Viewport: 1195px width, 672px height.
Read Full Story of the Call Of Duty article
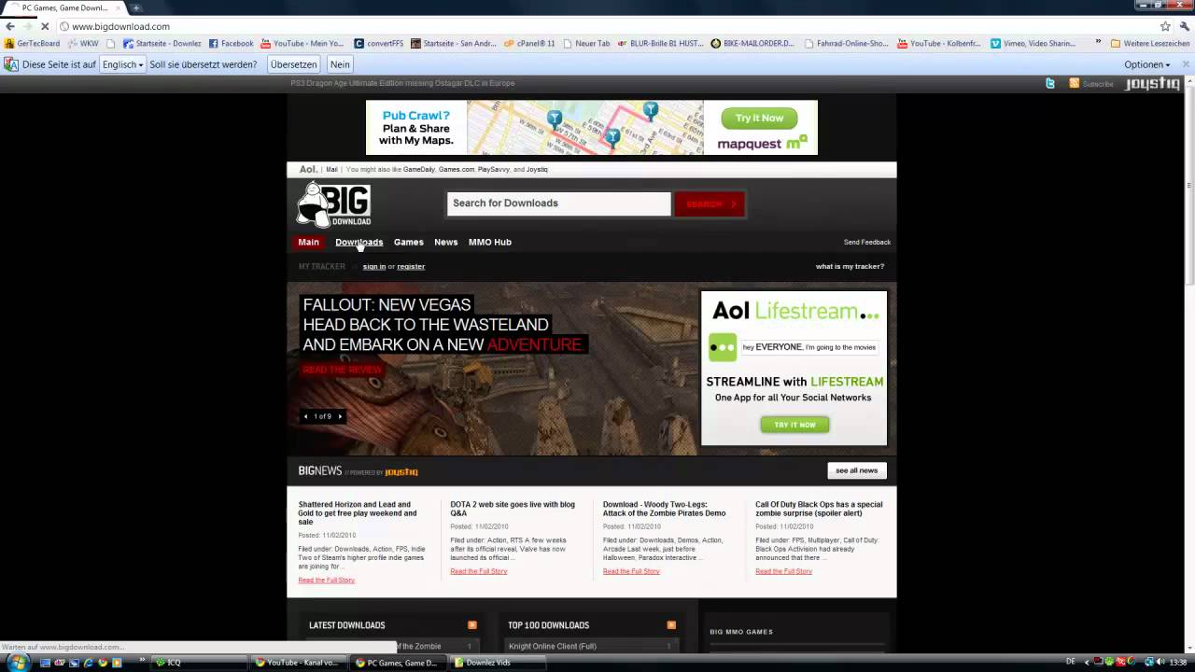[x=783, y=571]
